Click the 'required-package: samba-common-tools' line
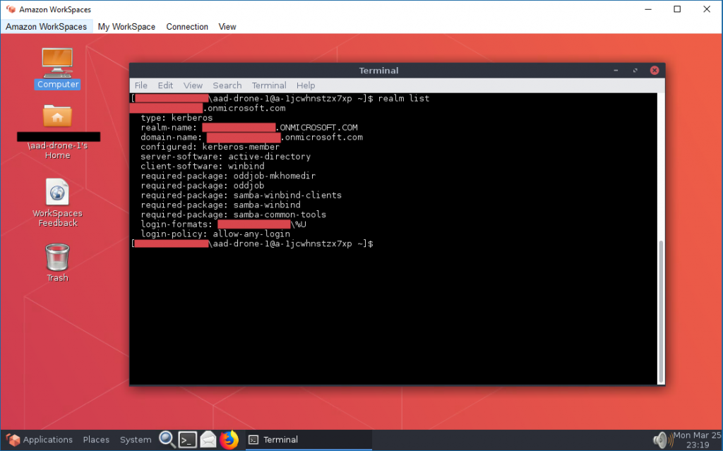723x451 pixels. [233, 215]
